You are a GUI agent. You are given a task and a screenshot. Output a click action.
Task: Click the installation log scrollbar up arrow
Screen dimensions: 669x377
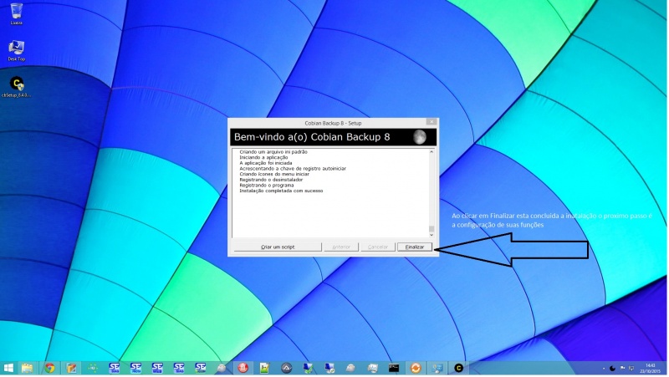pos(432,152)
